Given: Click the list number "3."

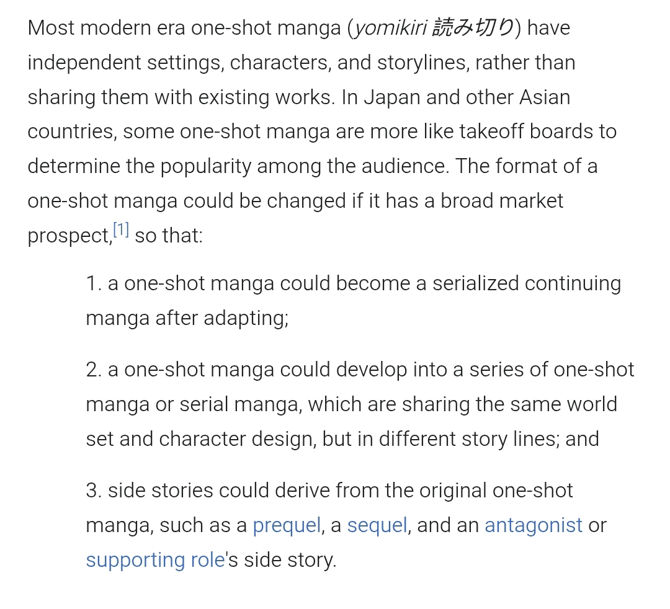Looking at the screenshot, I should coord(94,491).
